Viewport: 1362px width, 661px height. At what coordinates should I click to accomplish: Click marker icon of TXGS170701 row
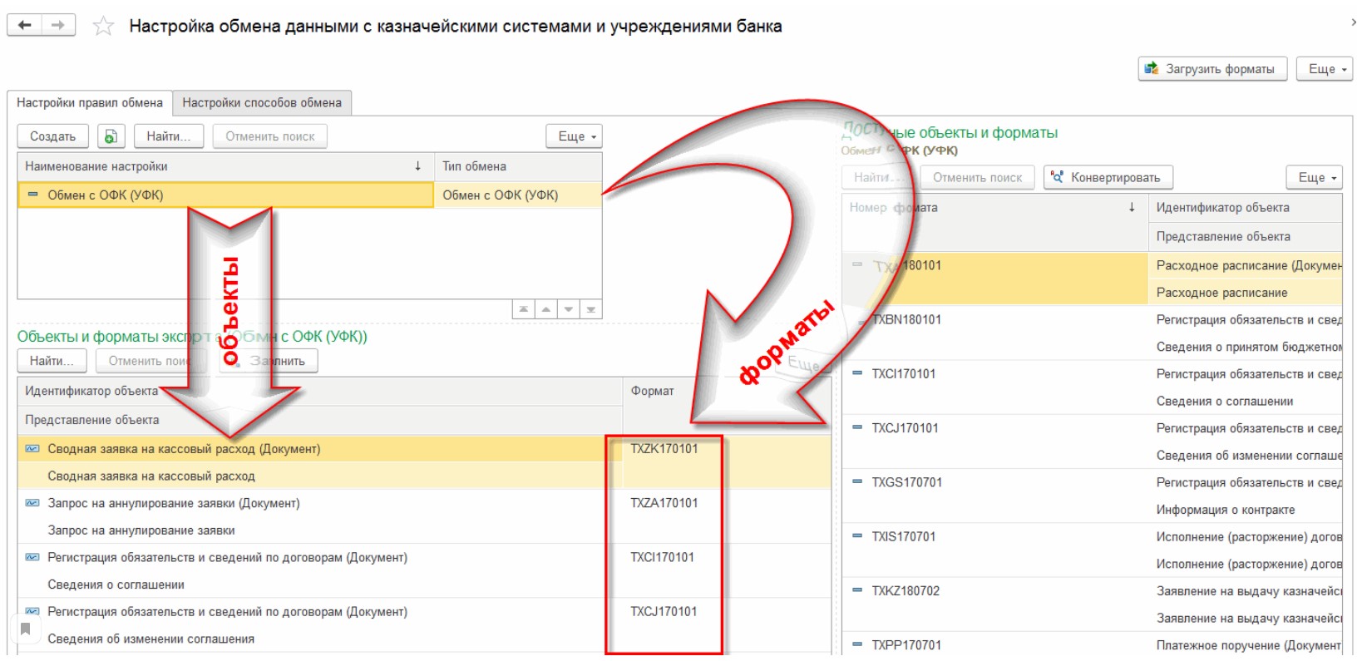tap(857, 481)
